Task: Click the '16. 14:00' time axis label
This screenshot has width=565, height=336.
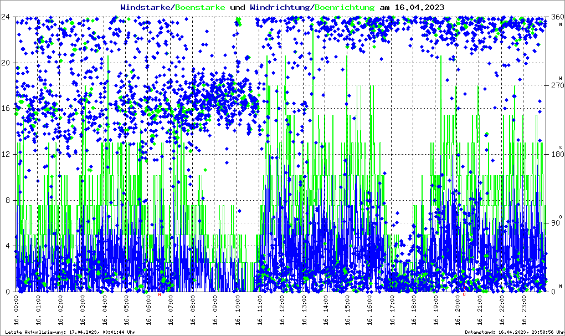Action: click(325, 310)
